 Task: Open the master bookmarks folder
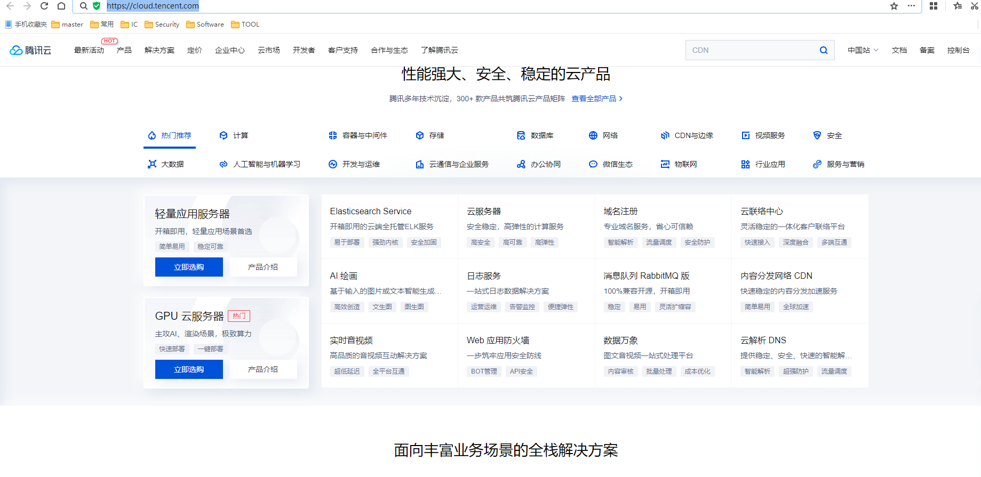point(67,25)
